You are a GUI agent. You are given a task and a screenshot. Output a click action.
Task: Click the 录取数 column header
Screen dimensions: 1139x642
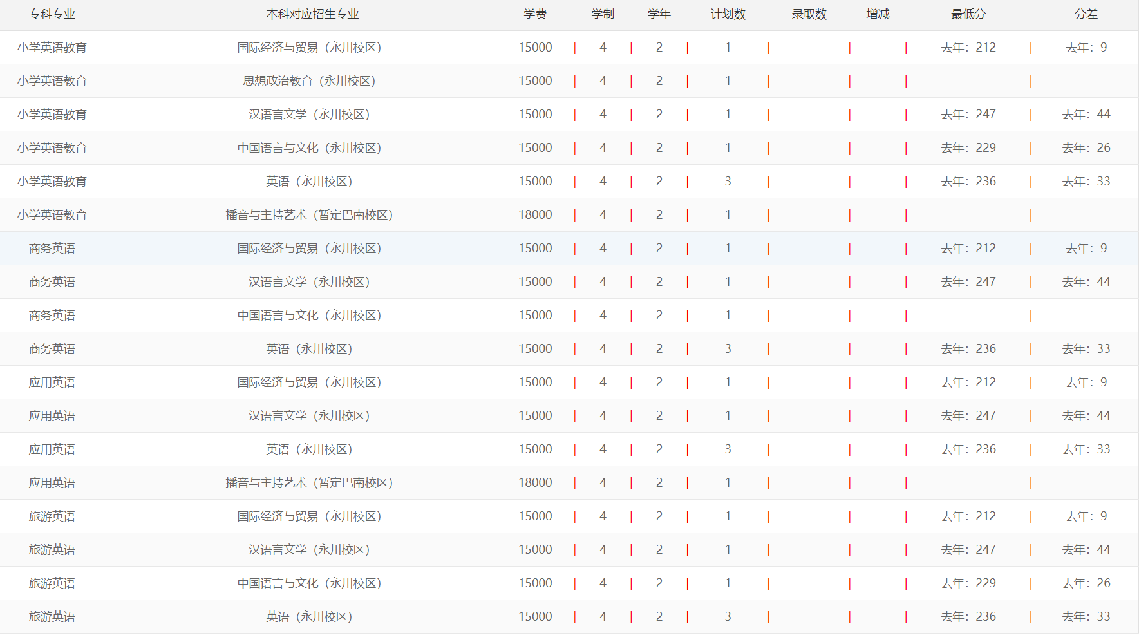pos(809,14)
